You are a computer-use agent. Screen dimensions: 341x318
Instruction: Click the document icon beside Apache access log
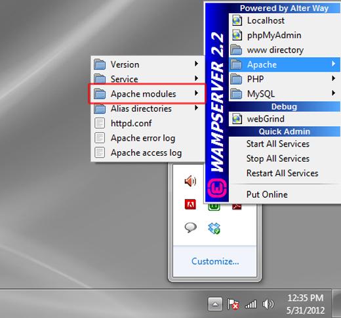100,152
